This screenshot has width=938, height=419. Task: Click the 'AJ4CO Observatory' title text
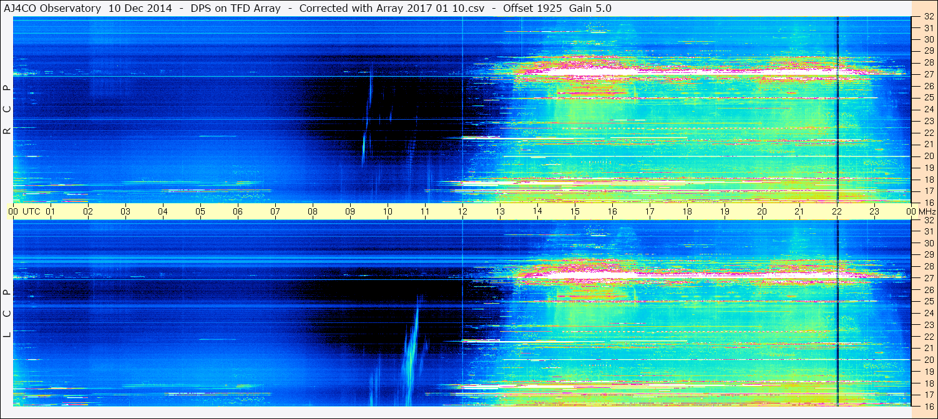tap(52, 9)
